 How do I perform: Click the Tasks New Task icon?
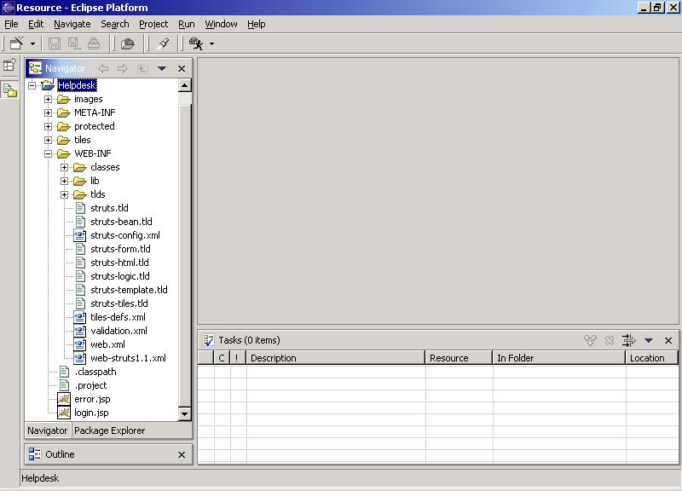coord(590,340)
